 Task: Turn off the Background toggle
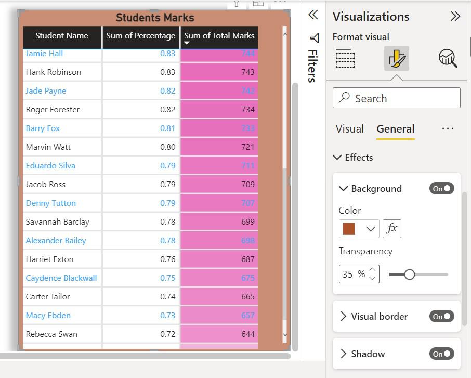tap(441, 189)
